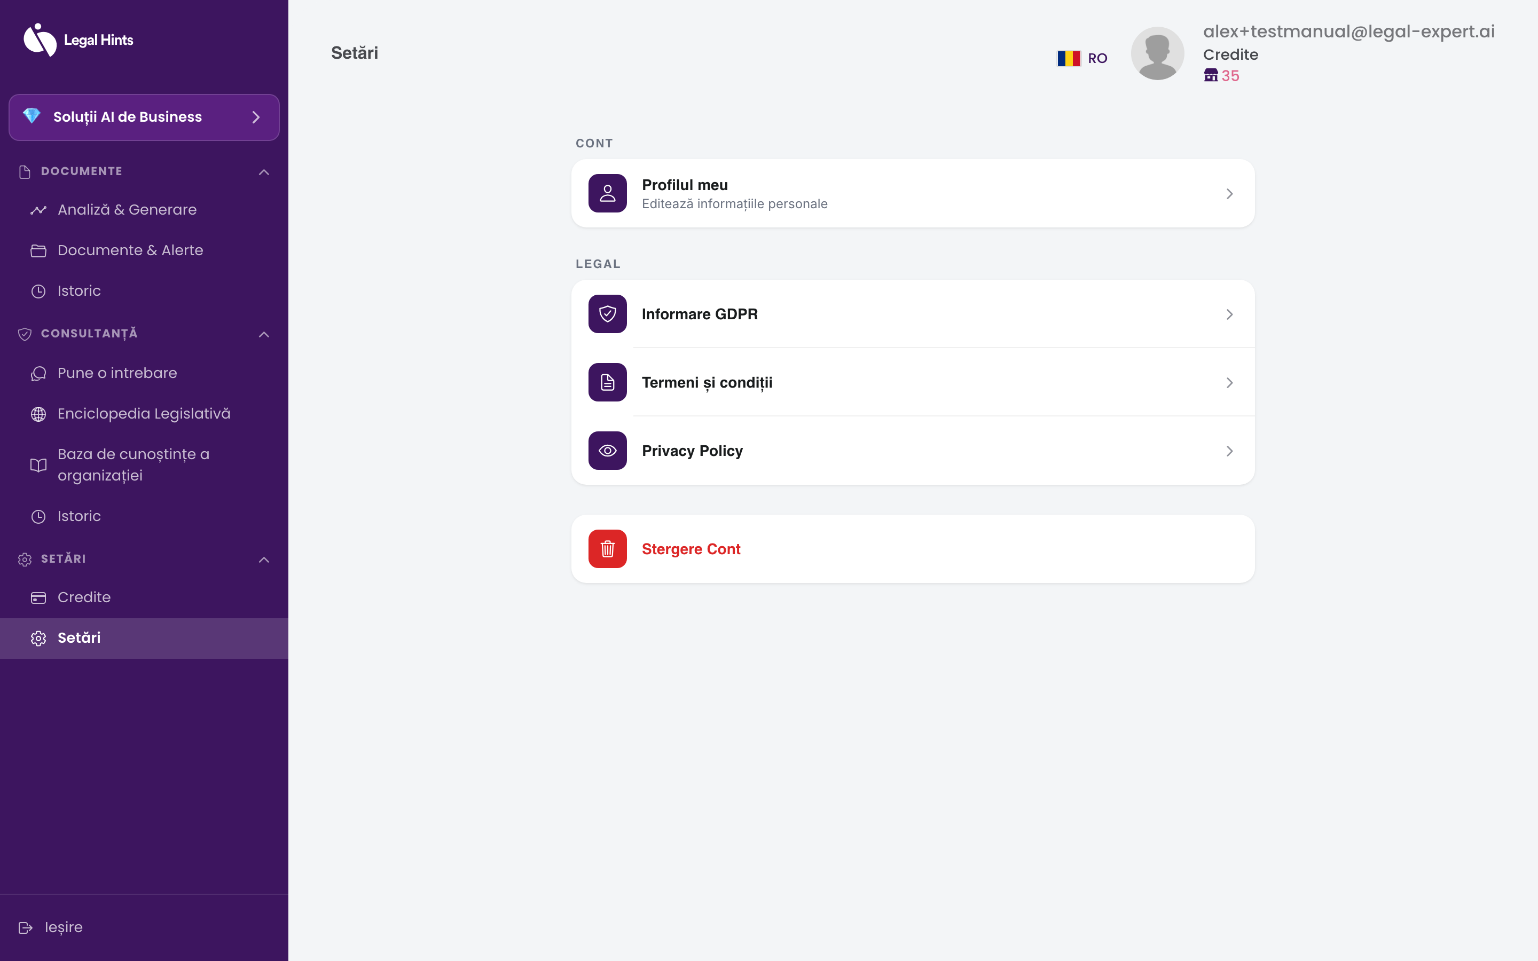The image size is (1538, 961).
Task: Open Credite in the sidebar
Action: tap(144, 597)
